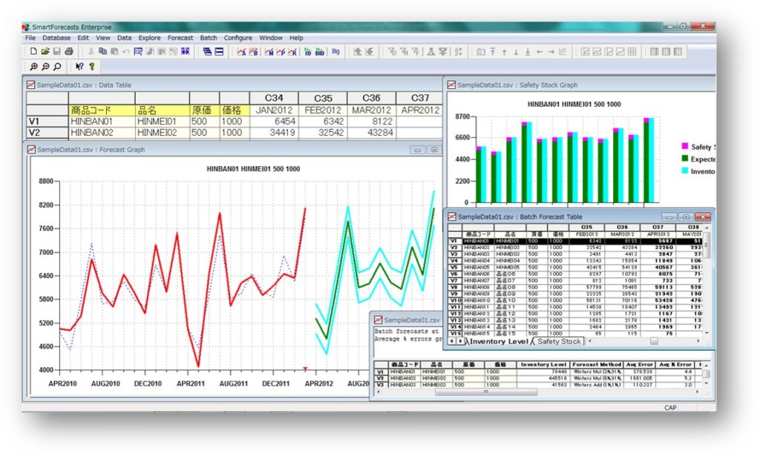Click the Big forecast toolbar icon
This screenshot has width=760, height=456.
tap(335, 51)
